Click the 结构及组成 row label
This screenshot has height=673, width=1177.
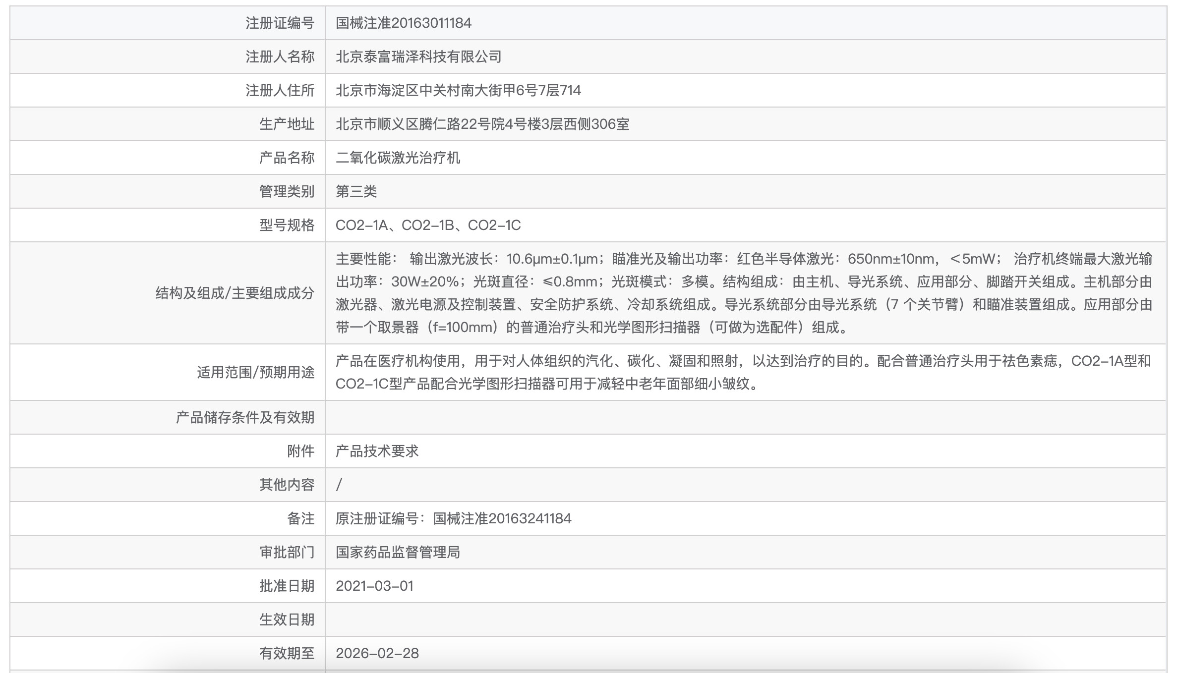pos(235,293)
